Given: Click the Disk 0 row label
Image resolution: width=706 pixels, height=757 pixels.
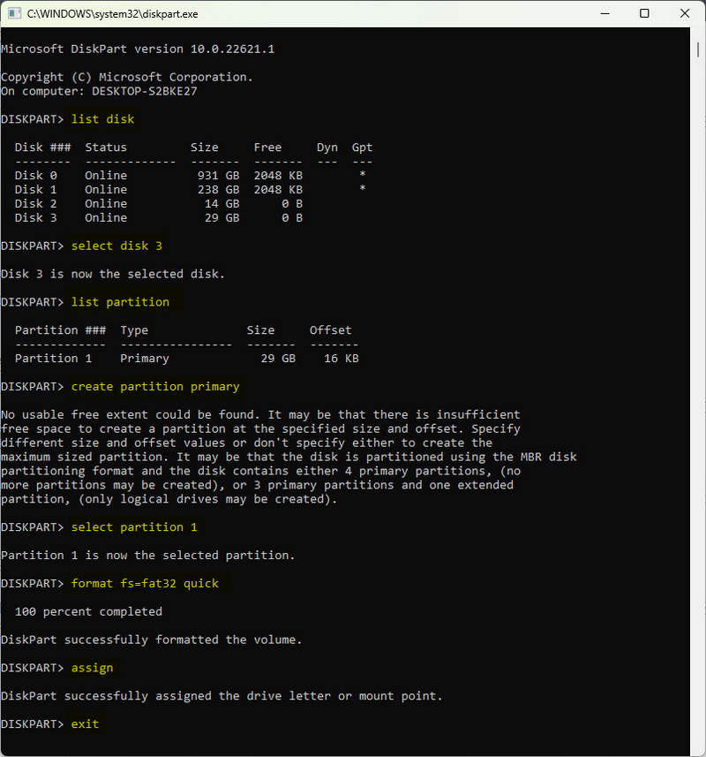Looking at the screenshot, I should (35, 175).
